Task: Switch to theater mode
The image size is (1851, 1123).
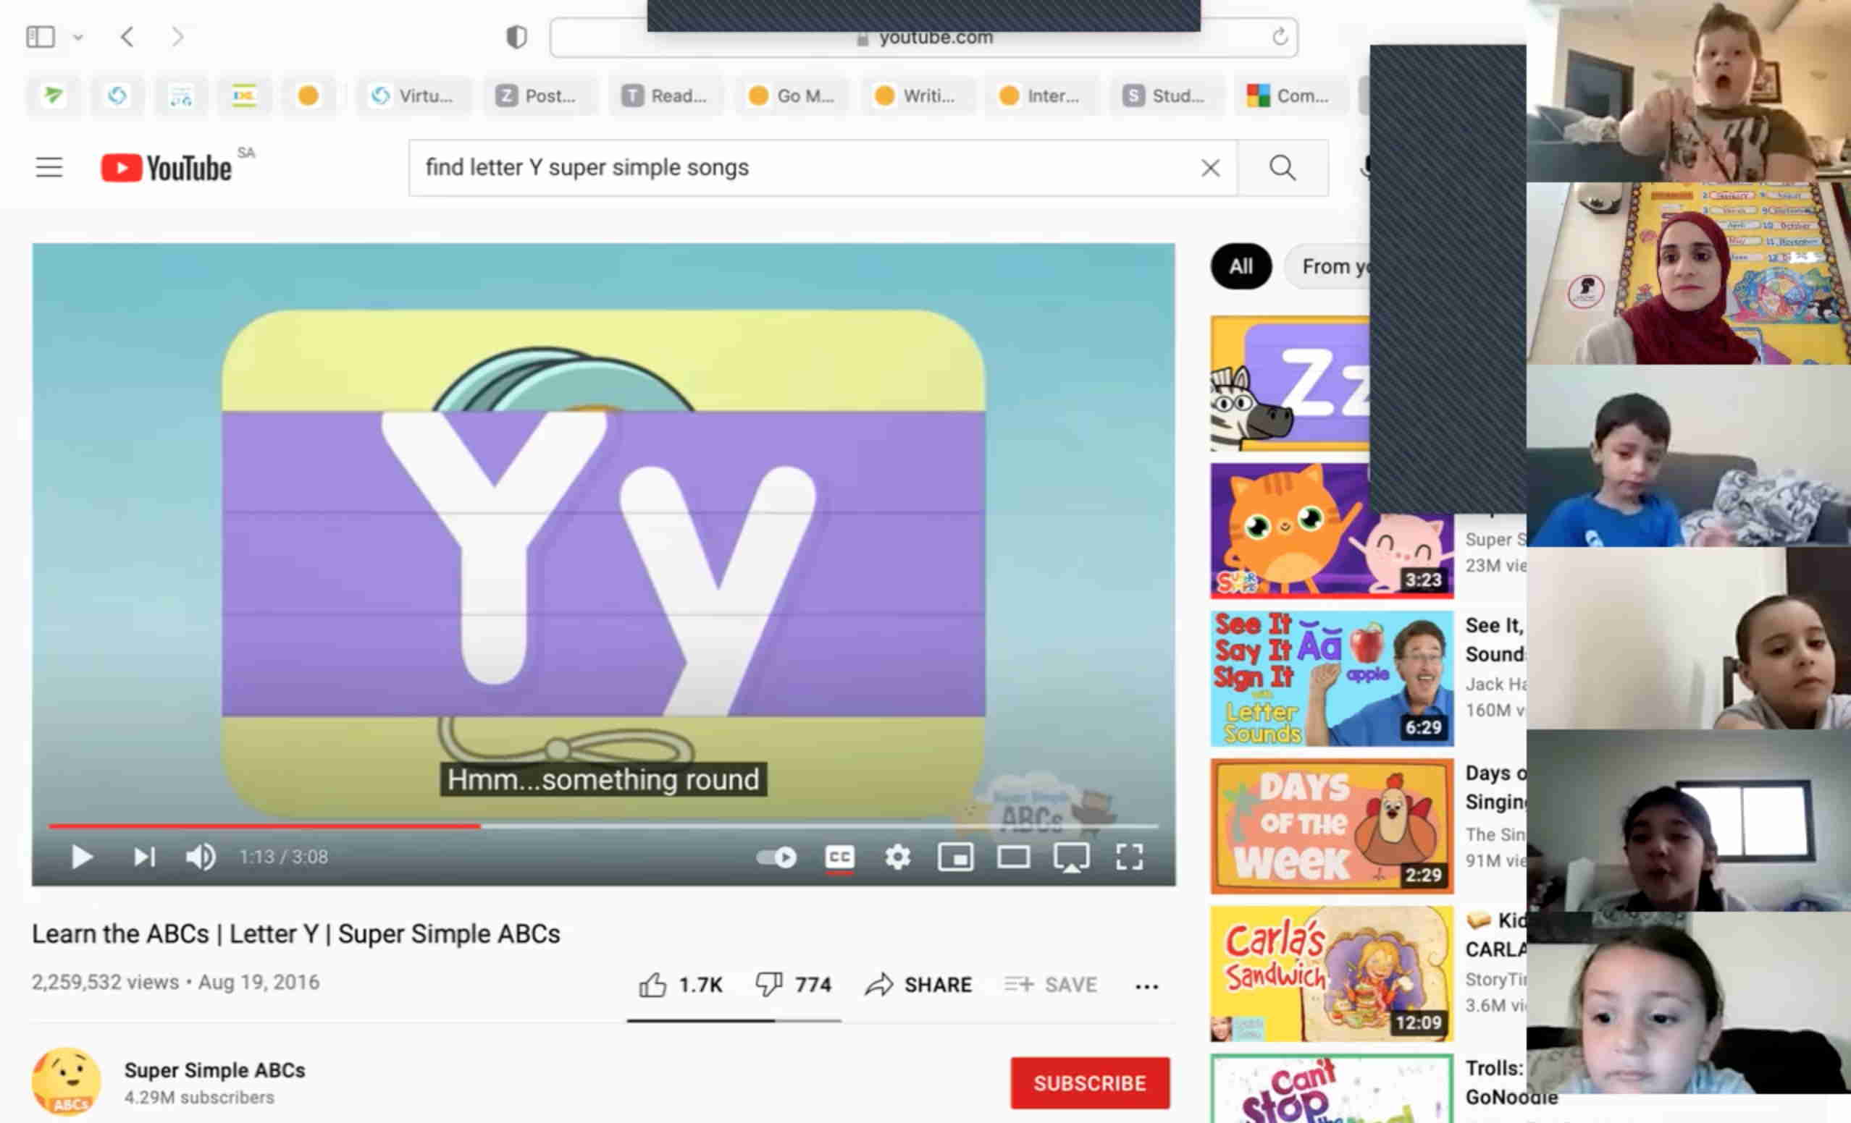Action: tap(1013, 857)
